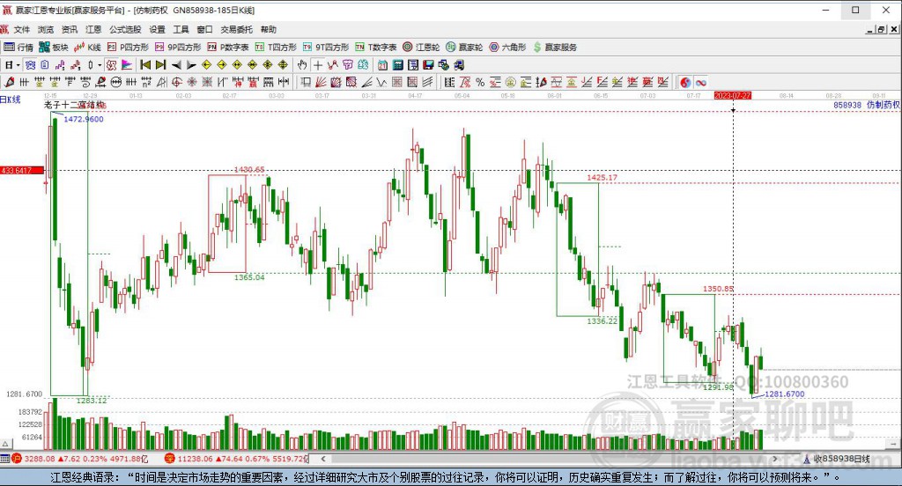Open the 资讯 menu
The height and width of the screenshot is (486, 902).
pos(70,29)
